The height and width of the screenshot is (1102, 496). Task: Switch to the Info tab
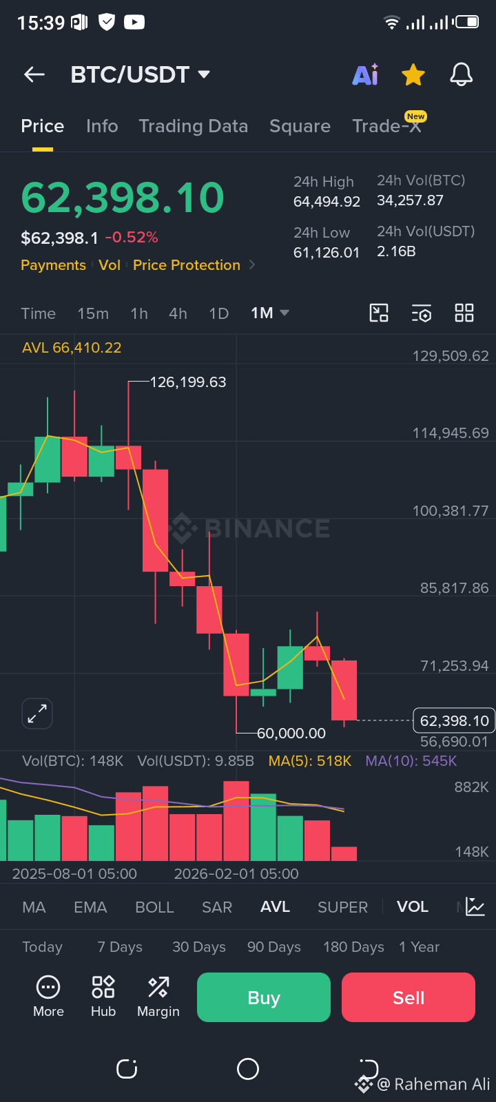[102, 126]
